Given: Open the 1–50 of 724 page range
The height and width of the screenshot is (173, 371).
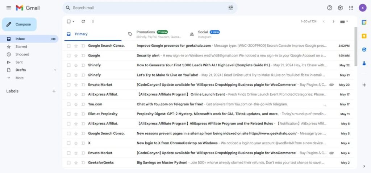Looking at the screenshot, I should point(309,21).
